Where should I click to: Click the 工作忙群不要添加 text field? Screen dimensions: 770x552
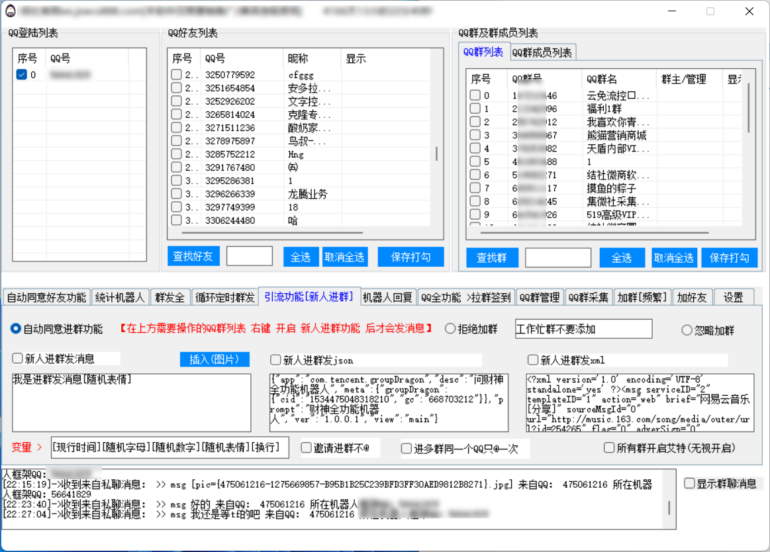[x=583, y=329]
